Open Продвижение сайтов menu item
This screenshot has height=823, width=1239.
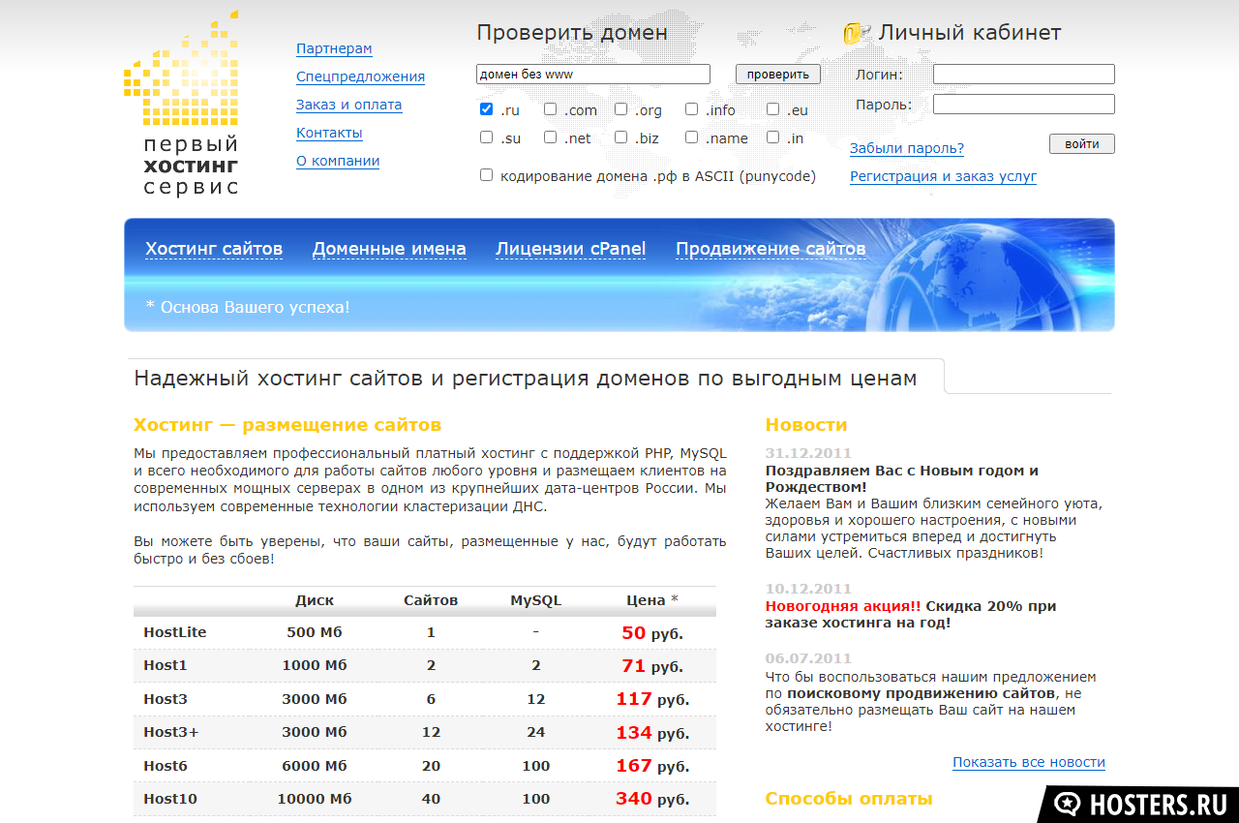(771, 249)
